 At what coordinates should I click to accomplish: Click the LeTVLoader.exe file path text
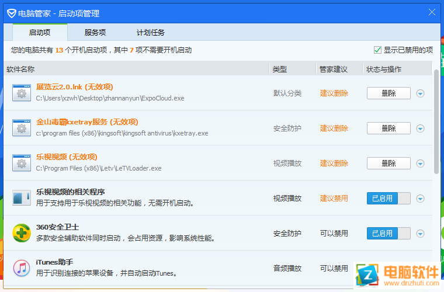tap(99, 168)
